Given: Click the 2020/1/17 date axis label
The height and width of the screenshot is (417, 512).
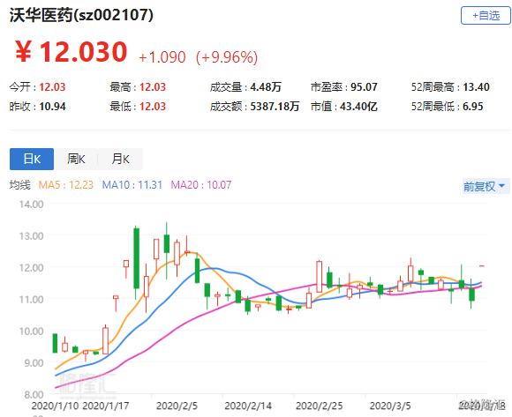Looking at the screenshot, I should [x=106, y=406].
